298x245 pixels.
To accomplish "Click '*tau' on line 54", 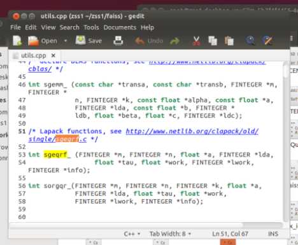I will [x=126, y=162].
